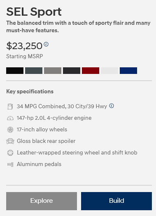Click the aluminum pedals icon
The image size is (156, 216).
click(x=10, y=164)
